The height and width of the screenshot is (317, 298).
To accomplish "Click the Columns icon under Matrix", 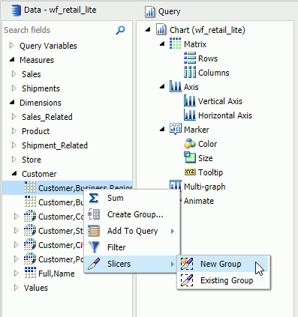I will tap(190, 72).
